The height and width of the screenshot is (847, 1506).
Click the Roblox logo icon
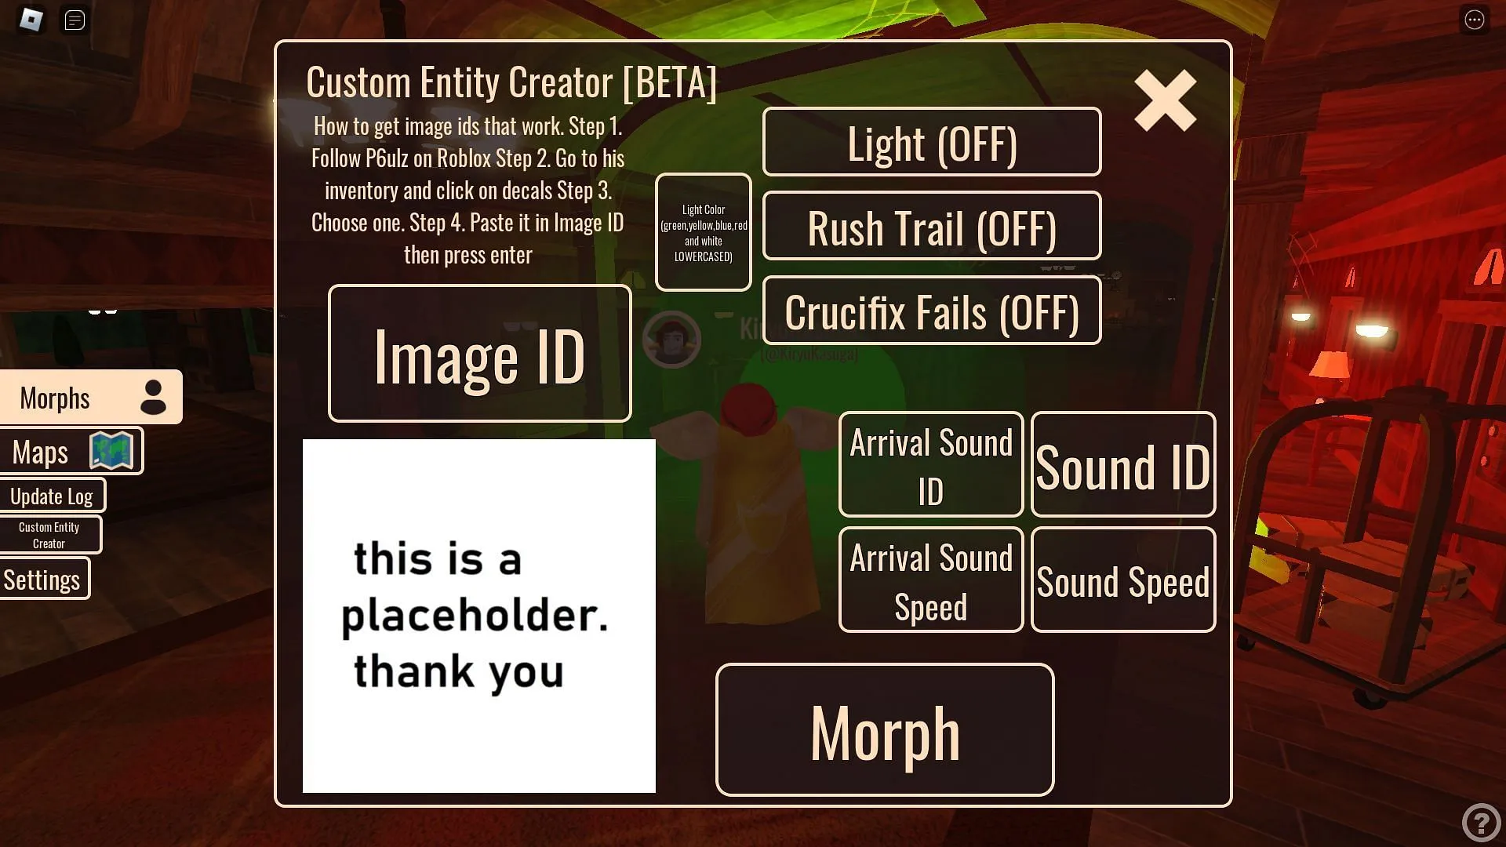coord(30,20)
